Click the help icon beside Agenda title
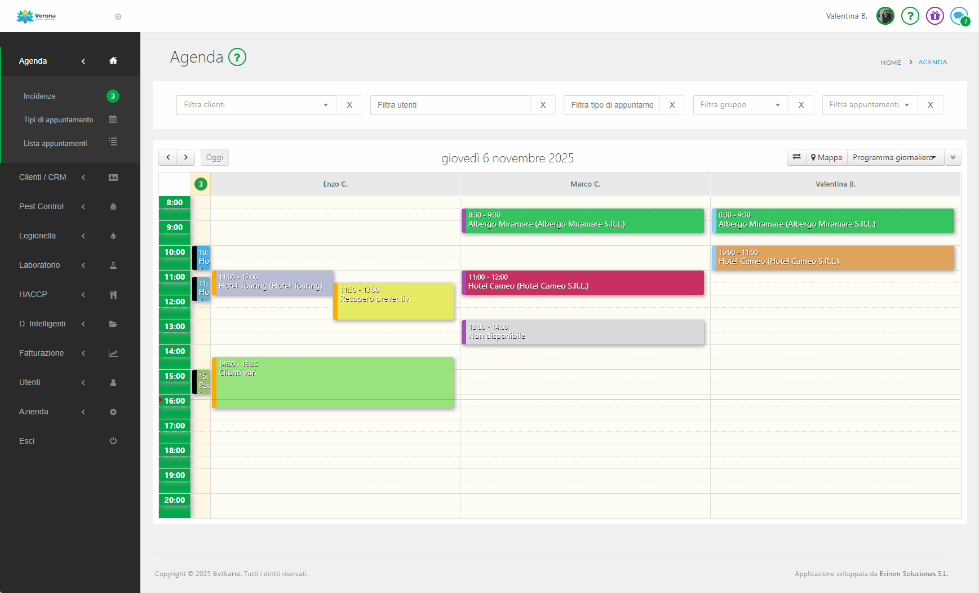The width and height of the screenshot is (979, 593). tap(237, 57)
